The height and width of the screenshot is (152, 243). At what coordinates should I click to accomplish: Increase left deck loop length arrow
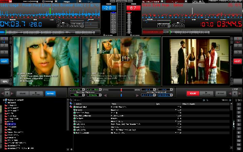(12, 93)
